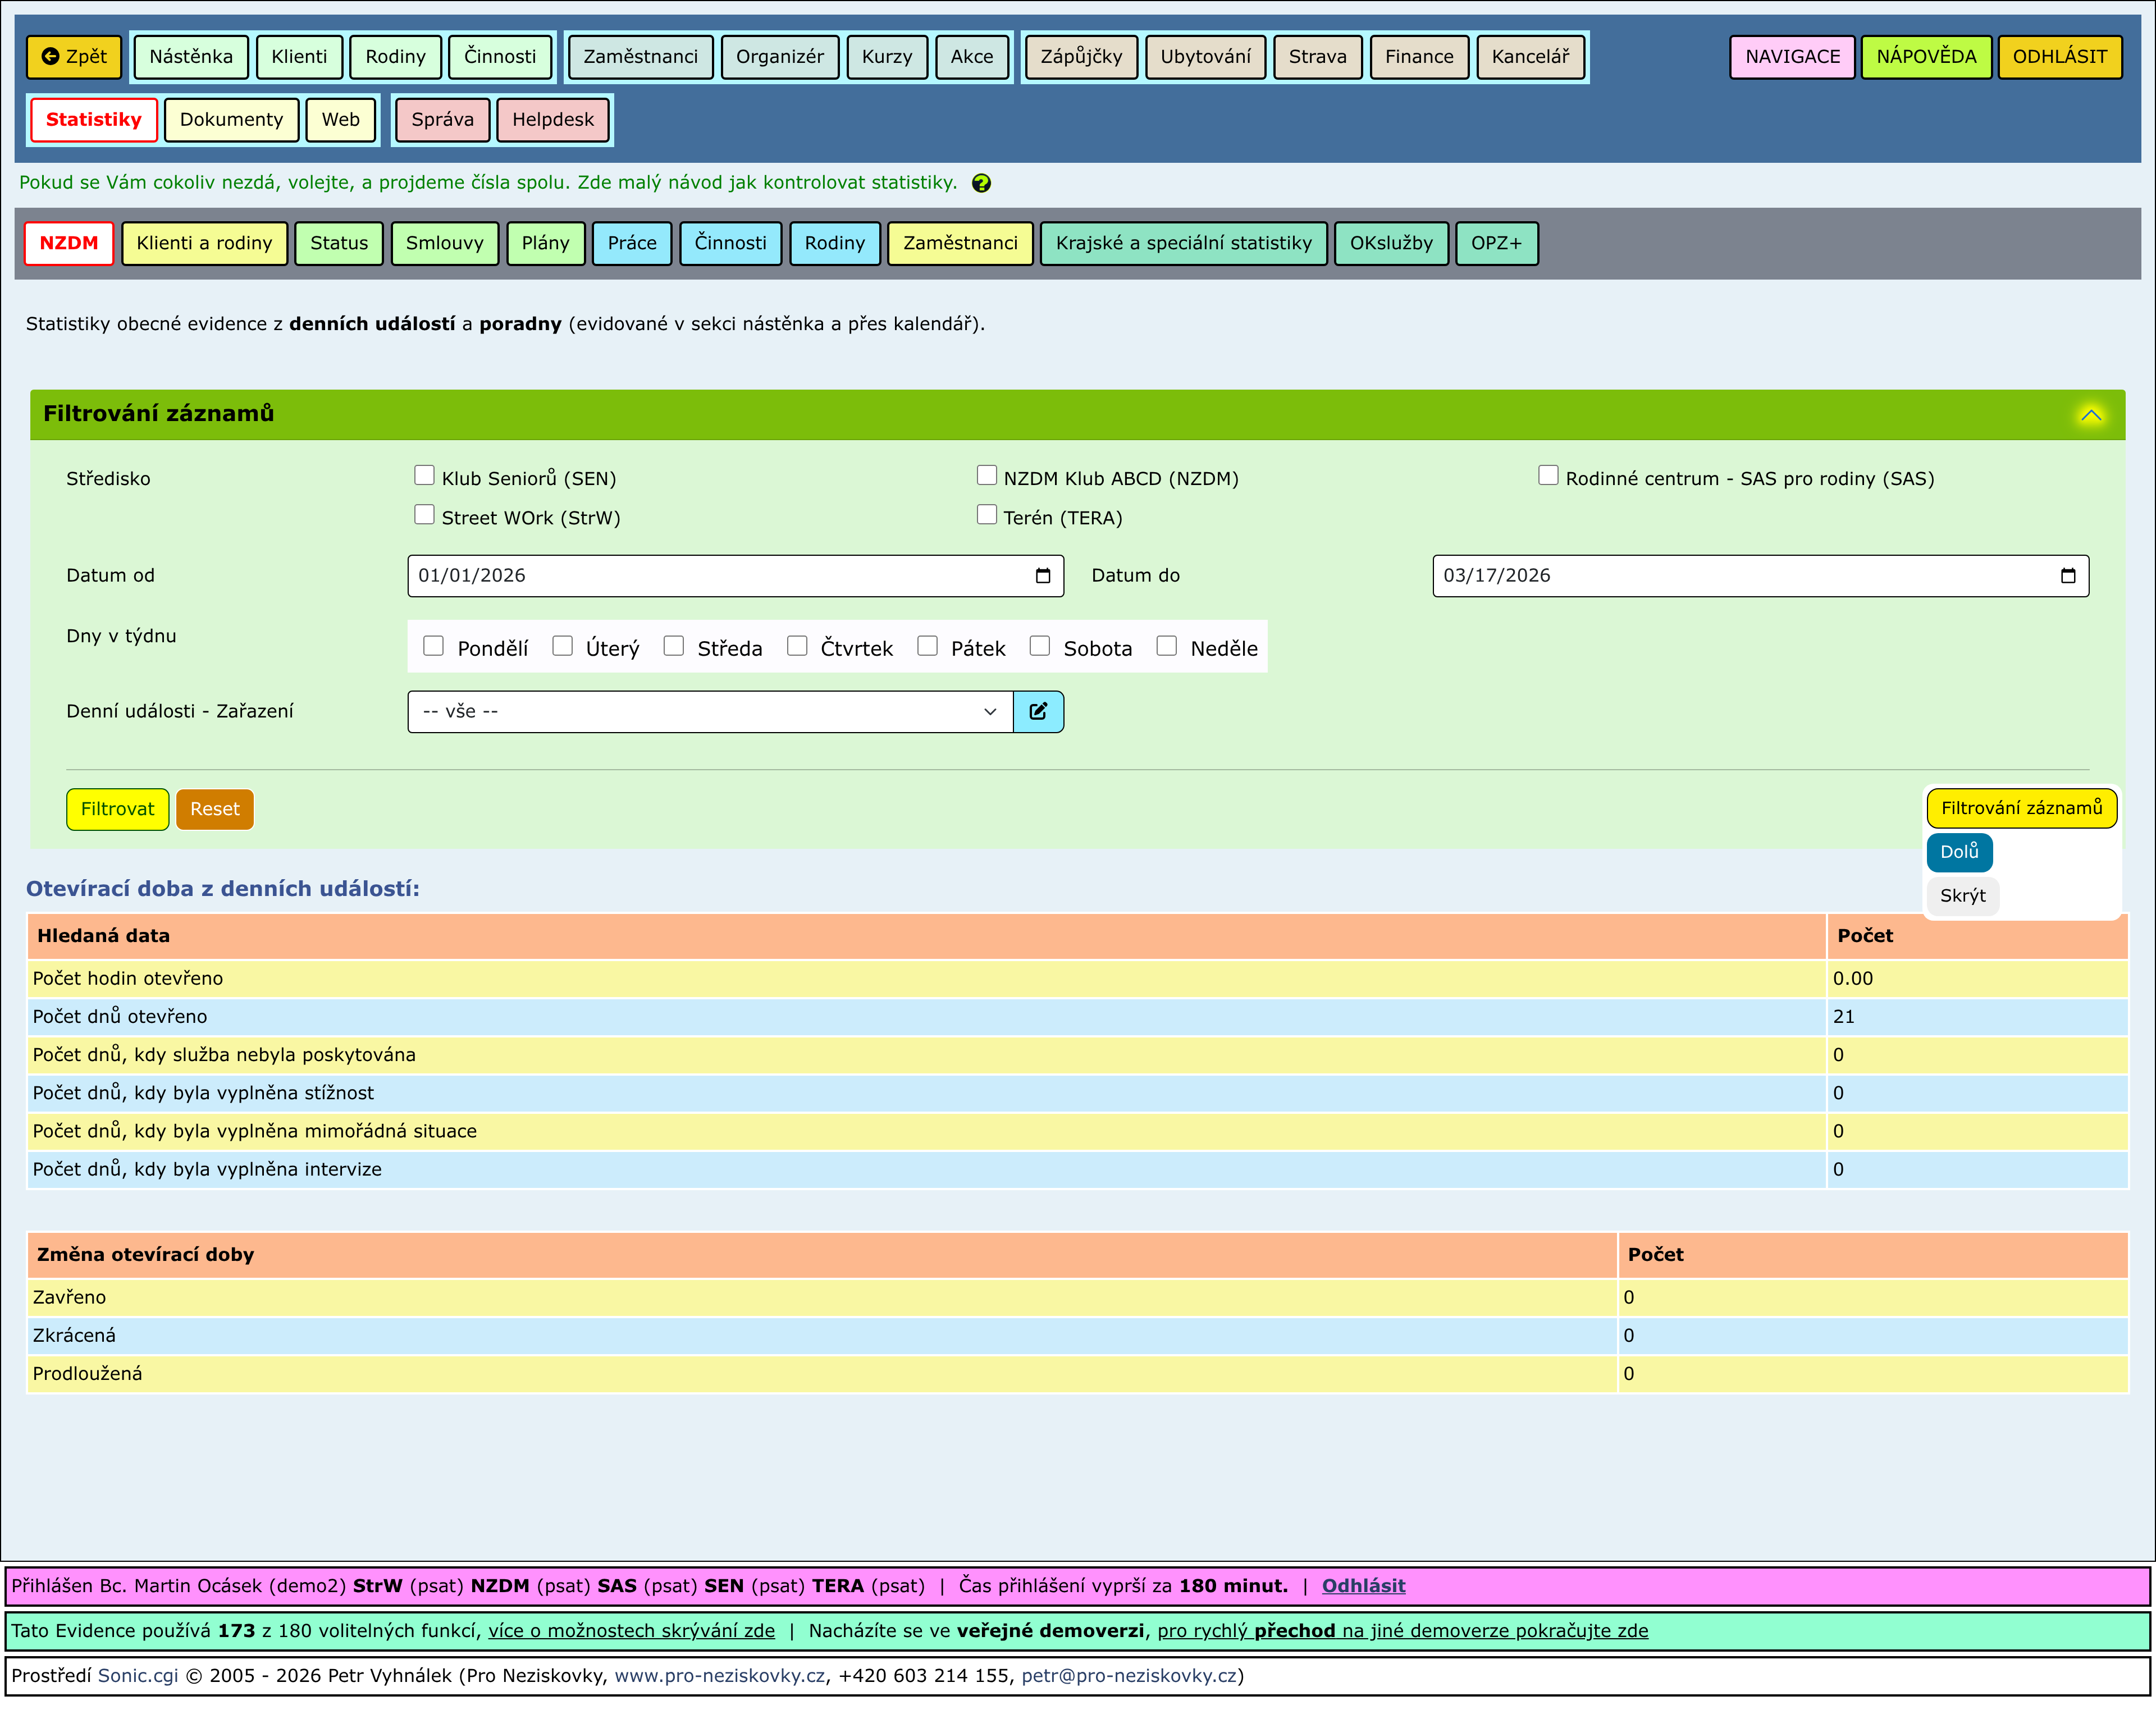This screenshot has height=1728, width=2156.
Task: Open the Datum do calendar picker icon
Action: tap(2068, 575)
